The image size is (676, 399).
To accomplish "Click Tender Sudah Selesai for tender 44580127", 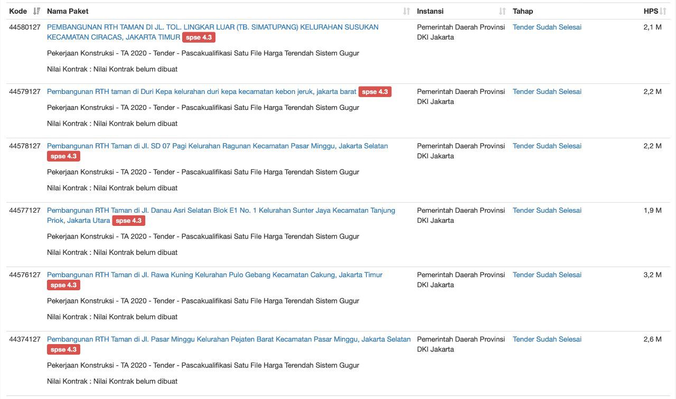I will tap(547, 27).
